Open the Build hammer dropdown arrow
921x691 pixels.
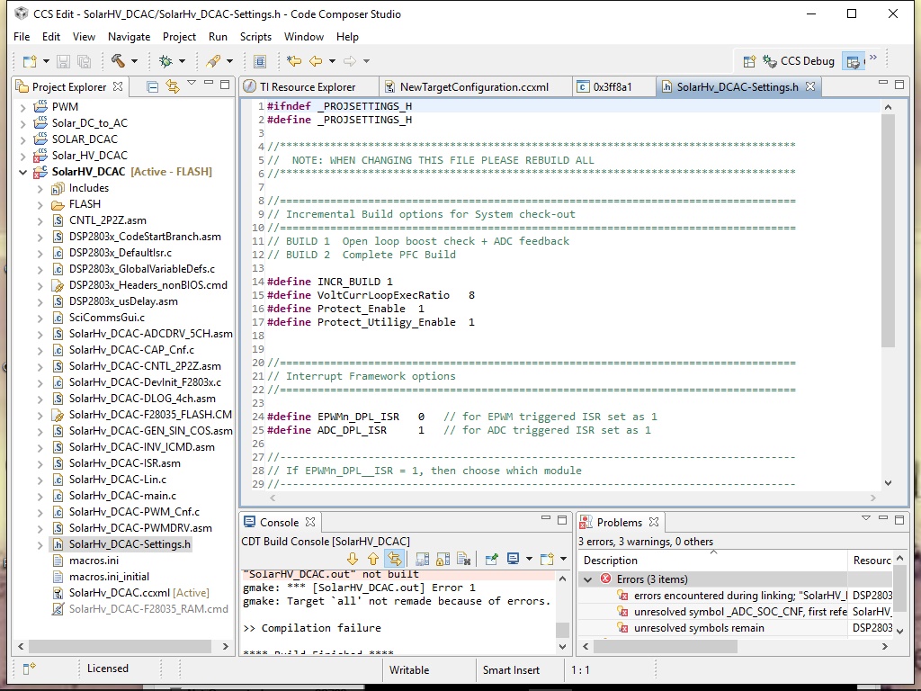click(134, 61)
